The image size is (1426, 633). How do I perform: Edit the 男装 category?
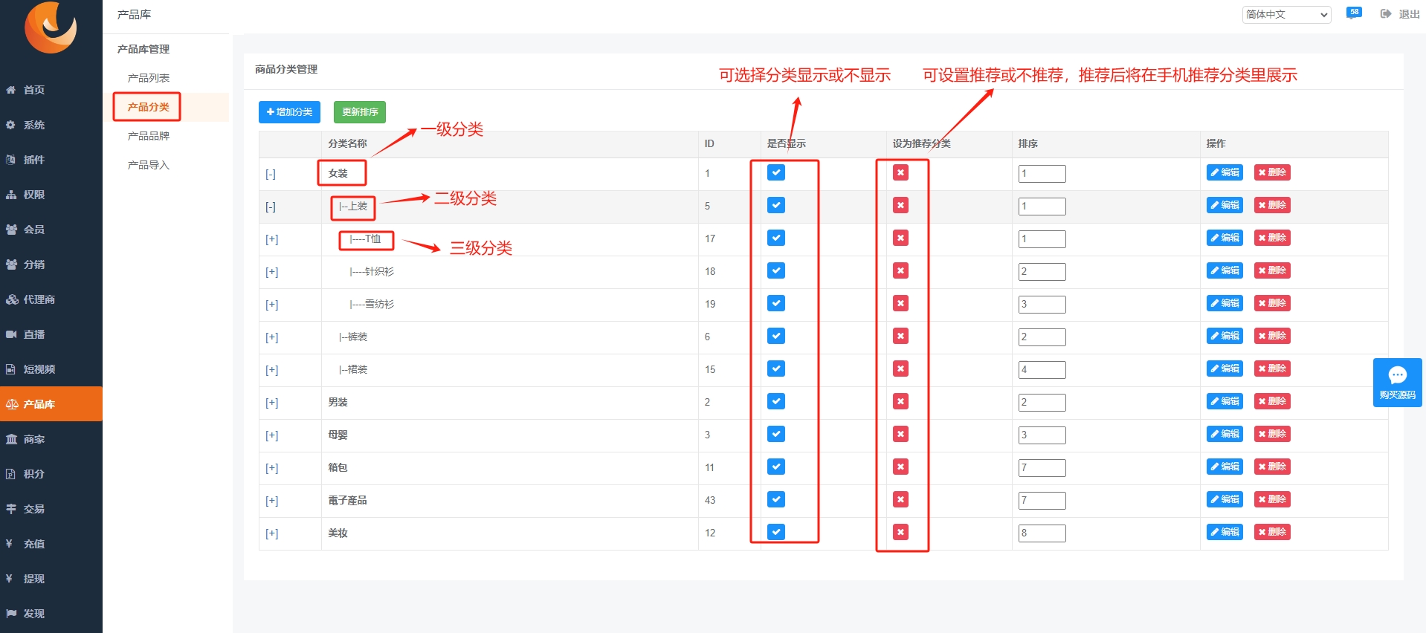(x=1225, y=401)
